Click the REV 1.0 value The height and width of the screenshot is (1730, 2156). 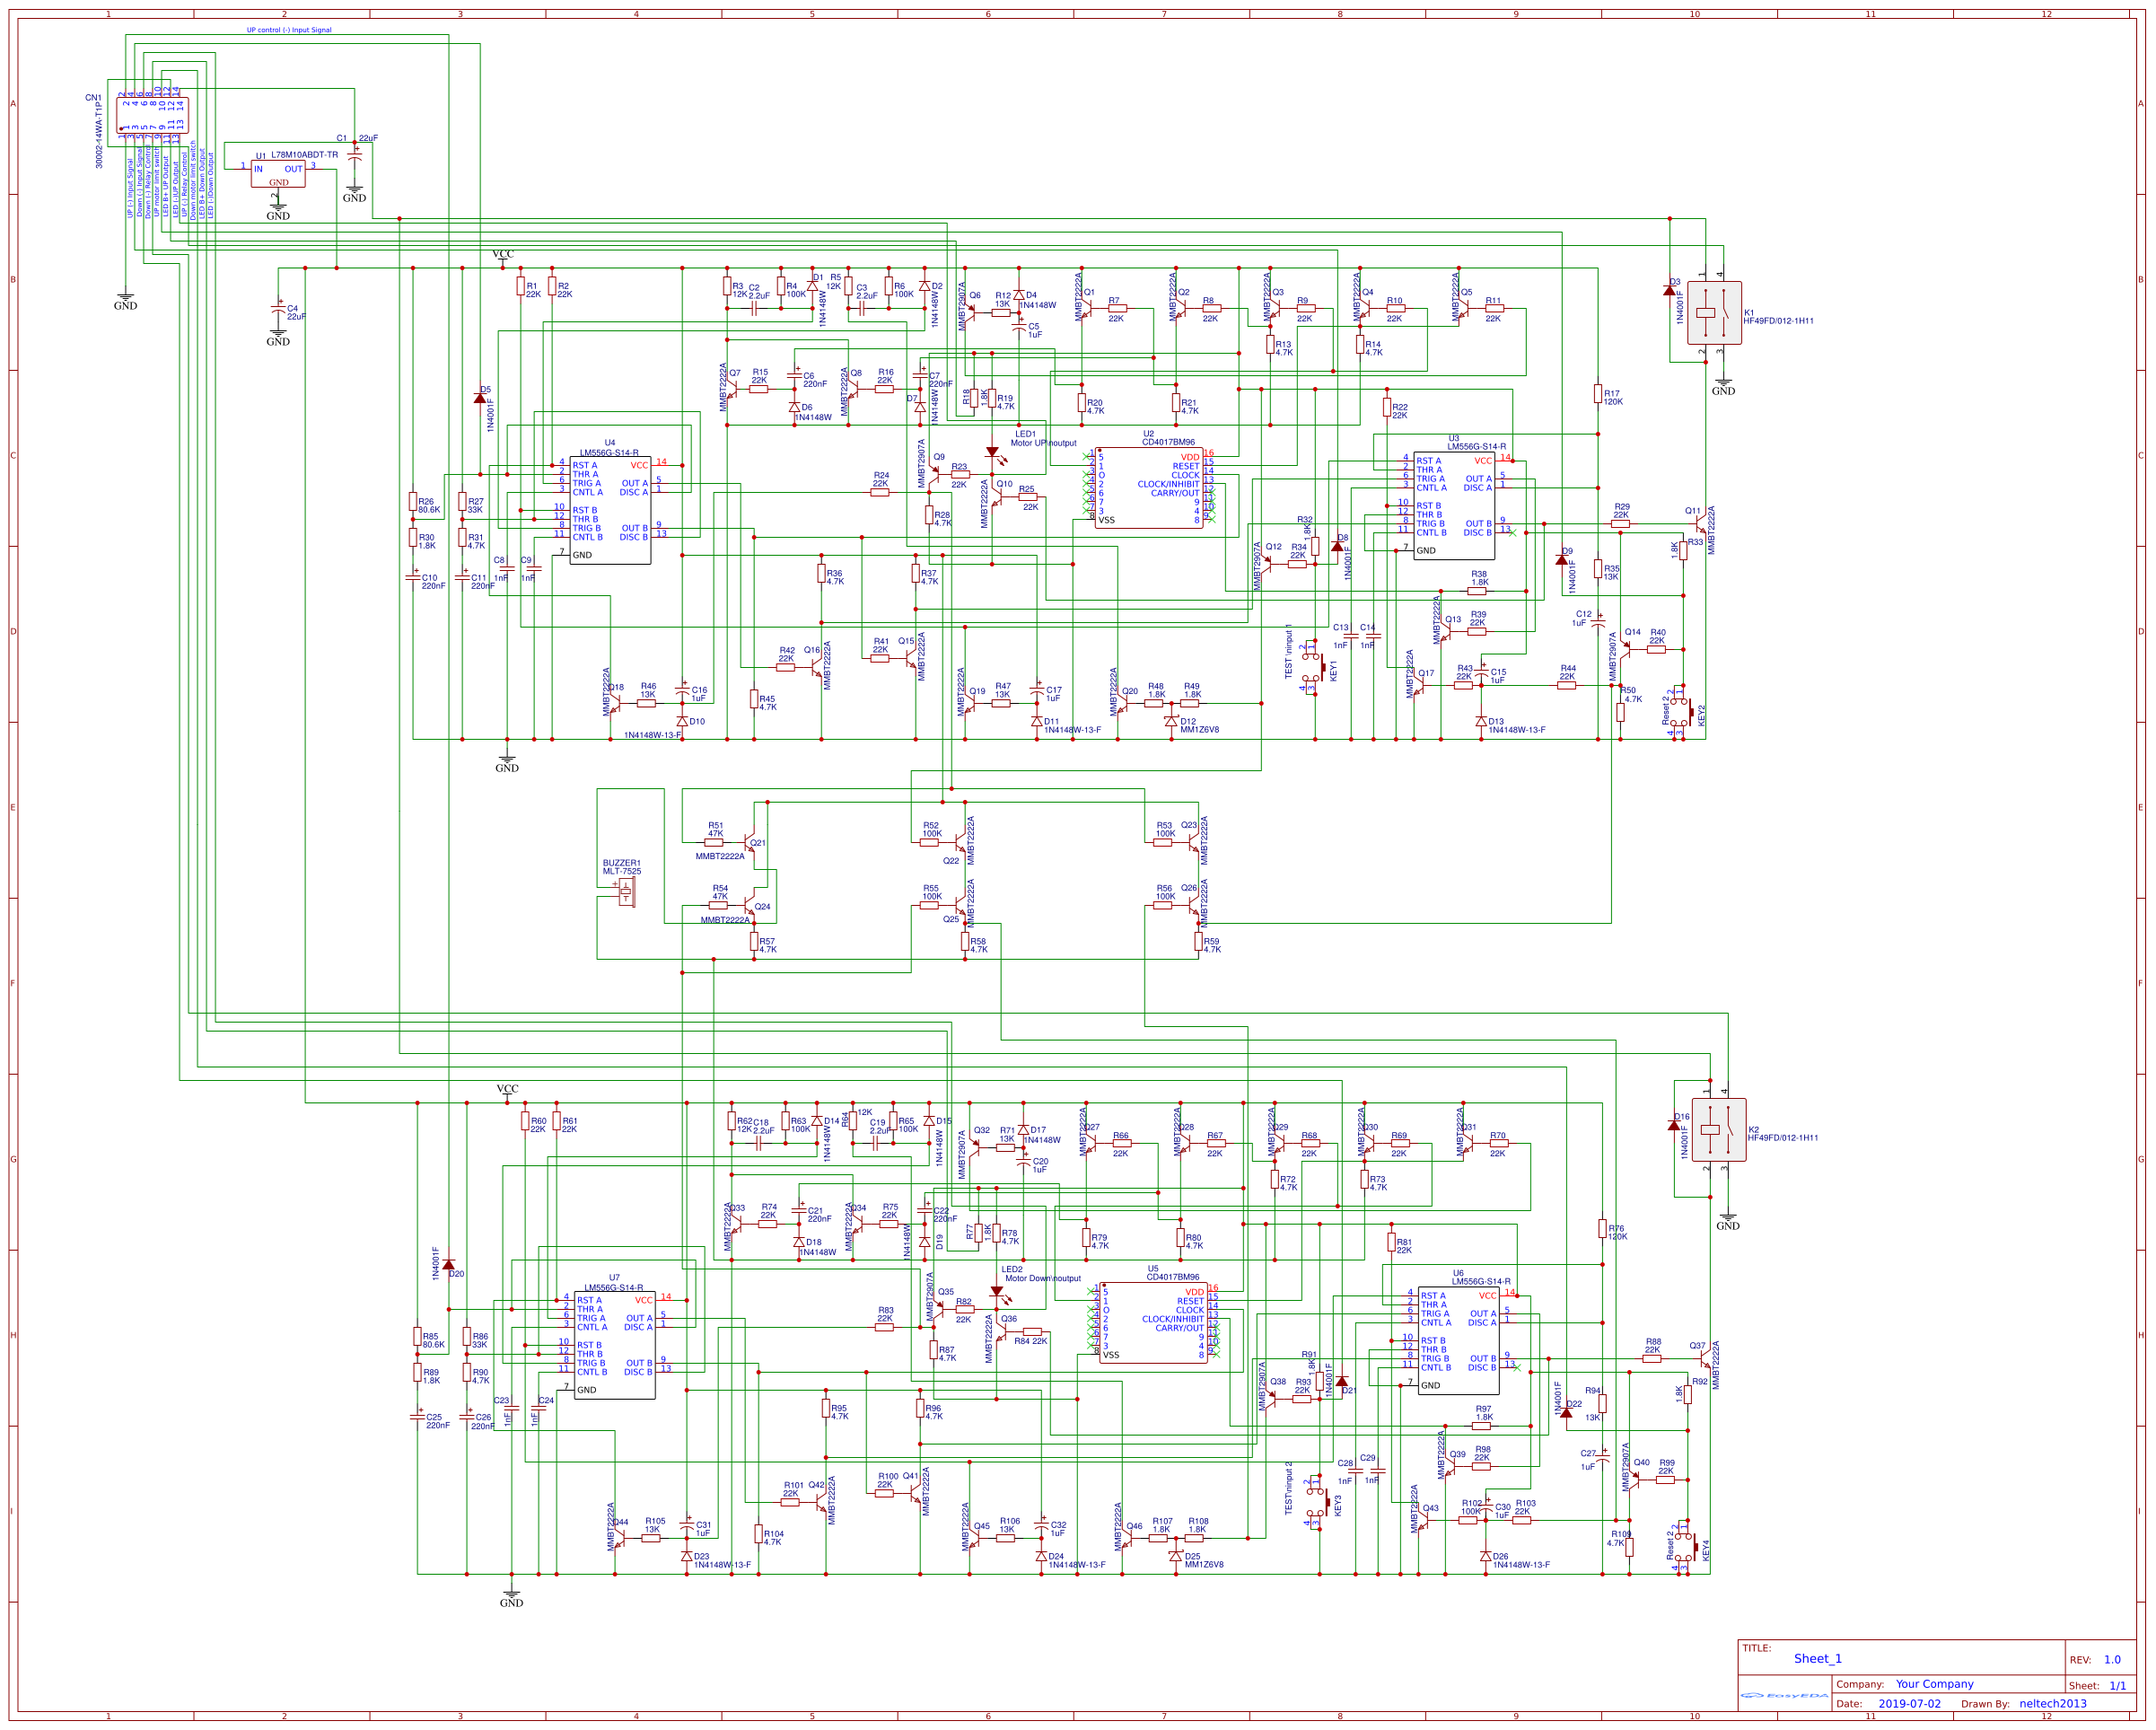point(2111,1660)
